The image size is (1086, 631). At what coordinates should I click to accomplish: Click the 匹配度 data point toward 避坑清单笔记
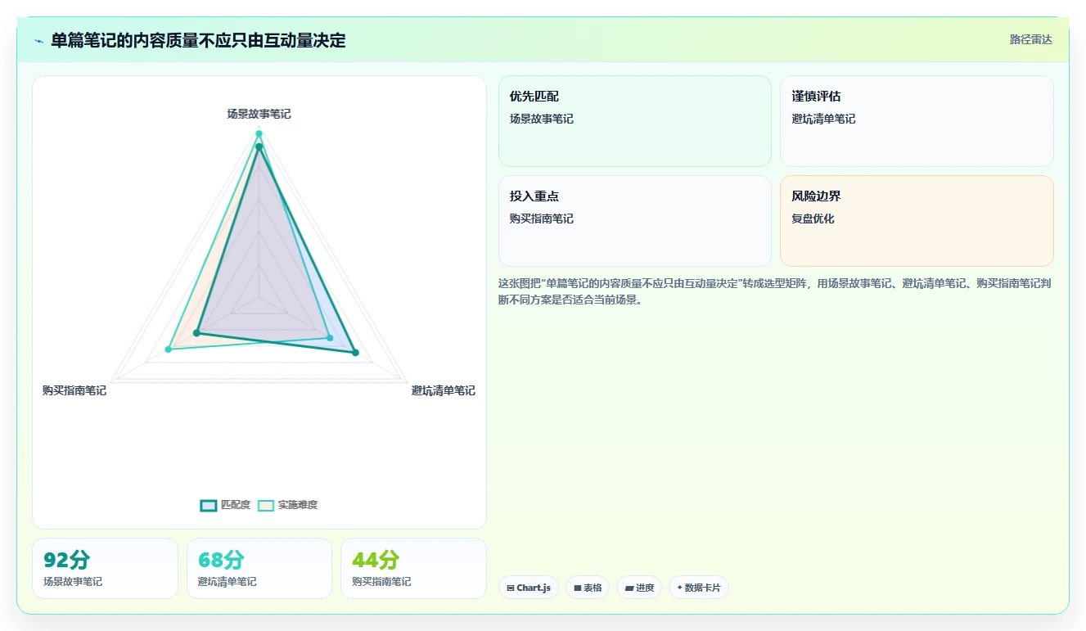click(x=355, y=353)
